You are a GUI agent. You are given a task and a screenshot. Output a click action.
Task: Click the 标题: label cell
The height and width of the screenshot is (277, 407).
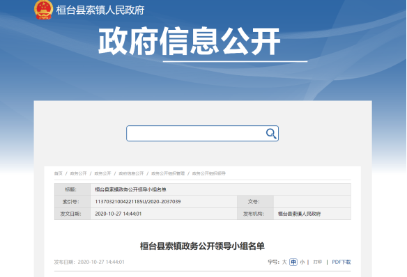pos(72,189)
